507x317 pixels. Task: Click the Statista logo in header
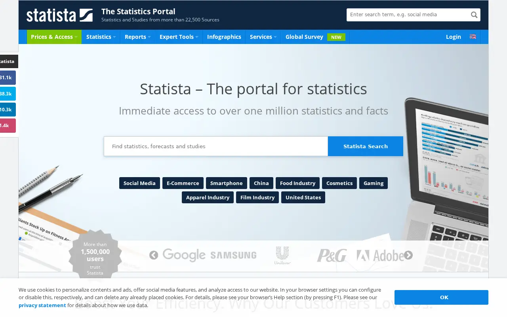59,15
